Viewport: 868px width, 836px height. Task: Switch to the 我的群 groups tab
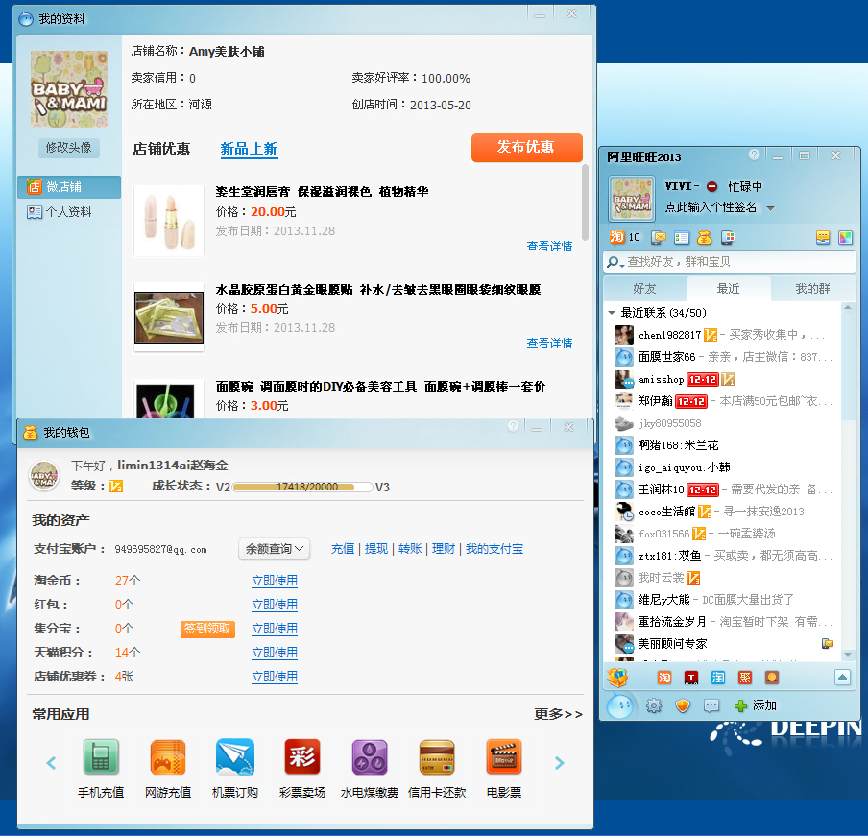(x=812, y=288)
